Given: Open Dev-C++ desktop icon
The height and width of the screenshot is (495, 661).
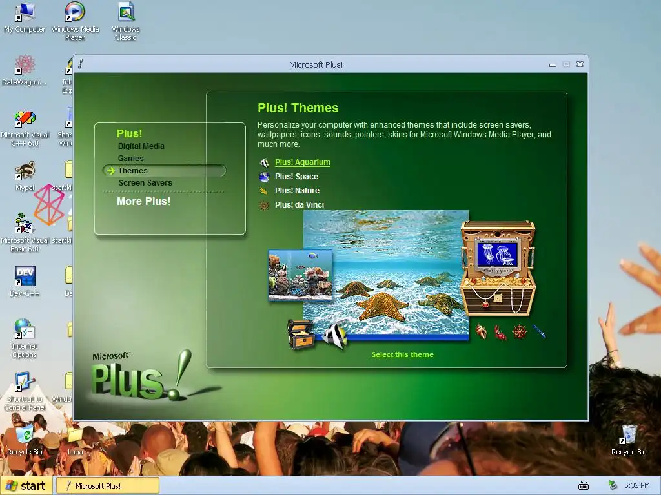Looking at the screenshot, I should 25,281.
